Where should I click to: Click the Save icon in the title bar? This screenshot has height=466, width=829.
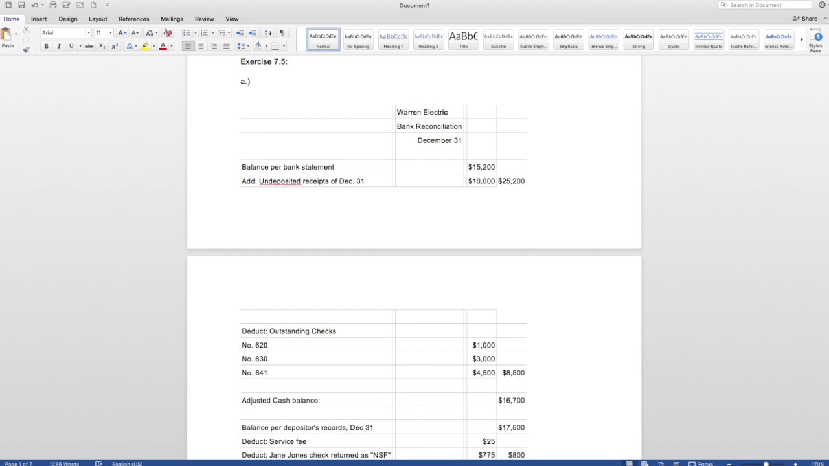tap(21, 5)
